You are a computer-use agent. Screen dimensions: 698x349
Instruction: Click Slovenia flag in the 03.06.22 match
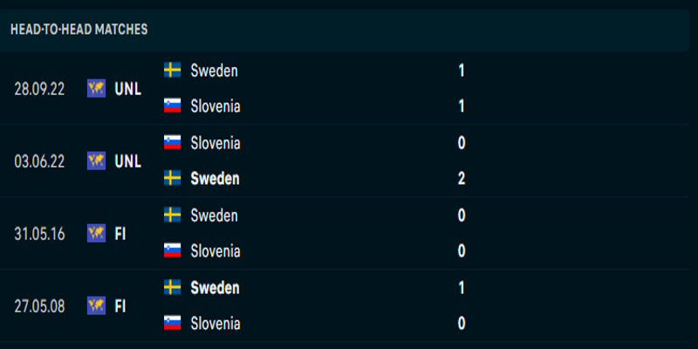pos(173,142)
